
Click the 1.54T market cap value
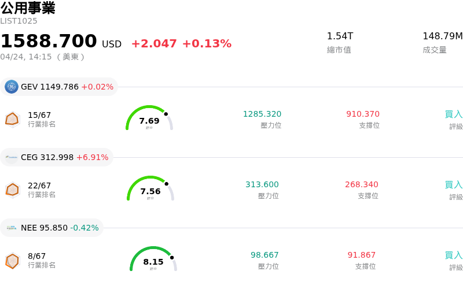(340, 36)
